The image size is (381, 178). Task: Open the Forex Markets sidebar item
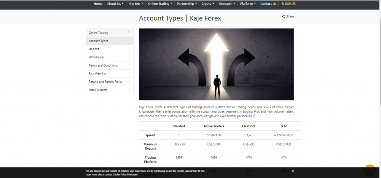(x=109, y=90)
